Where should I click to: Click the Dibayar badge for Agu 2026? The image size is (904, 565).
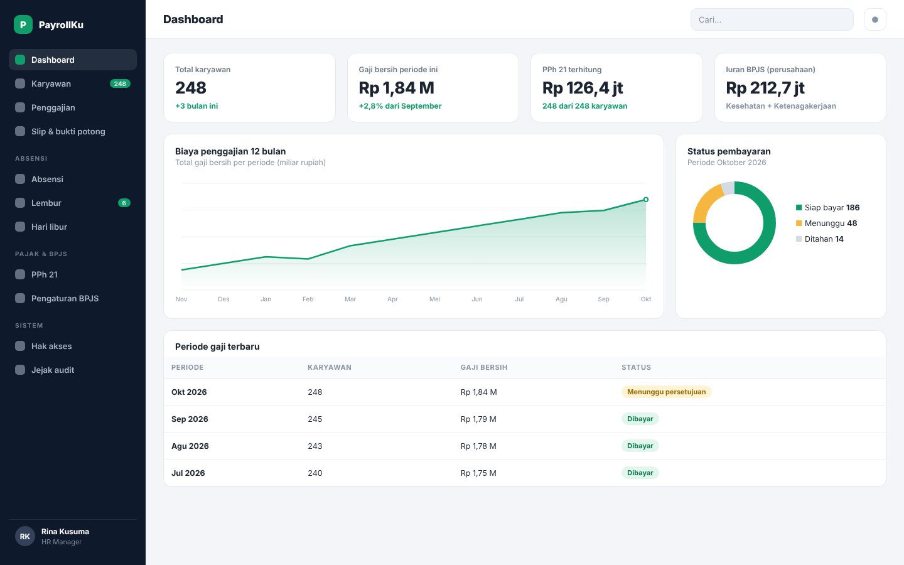click(640, 446)
